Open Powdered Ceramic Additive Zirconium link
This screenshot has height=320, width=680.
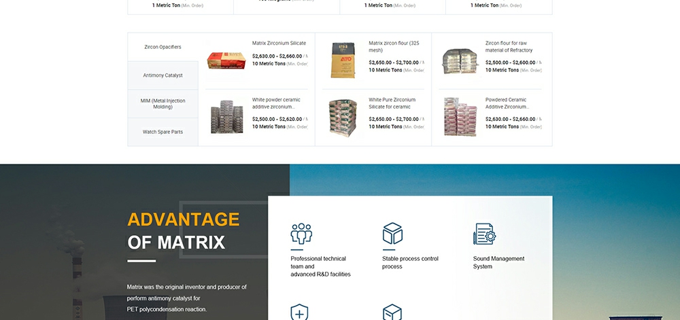coord(507,103)
